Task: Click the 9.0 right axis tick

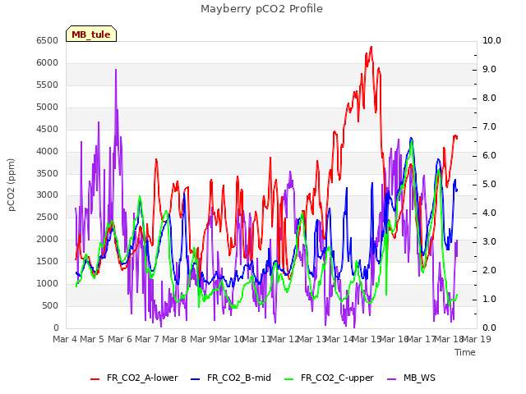Action: point(490,69)
